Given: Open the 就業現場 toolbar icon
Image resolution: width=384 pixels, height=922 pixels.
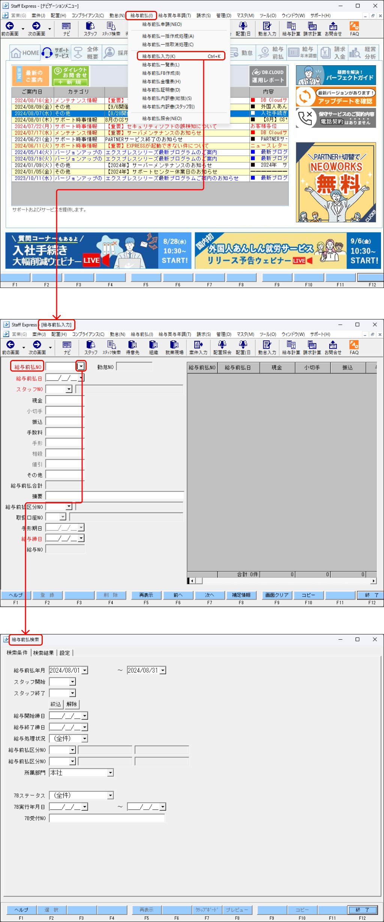Looking at the screenshot, I should click(x=174, y=347).
